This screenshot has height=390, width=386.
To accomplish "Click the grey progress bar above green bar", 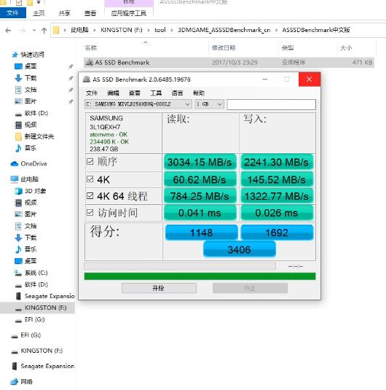I will tap(180, 266).
